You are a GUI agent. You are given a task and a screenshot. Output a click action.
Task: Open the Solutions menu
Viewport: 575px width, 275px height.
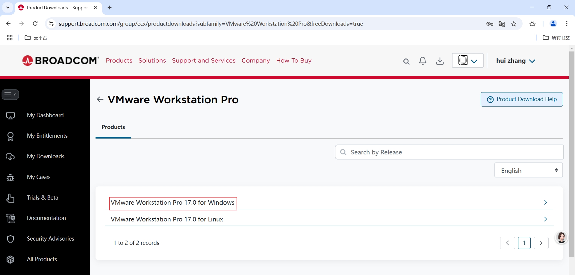[152, 60]
